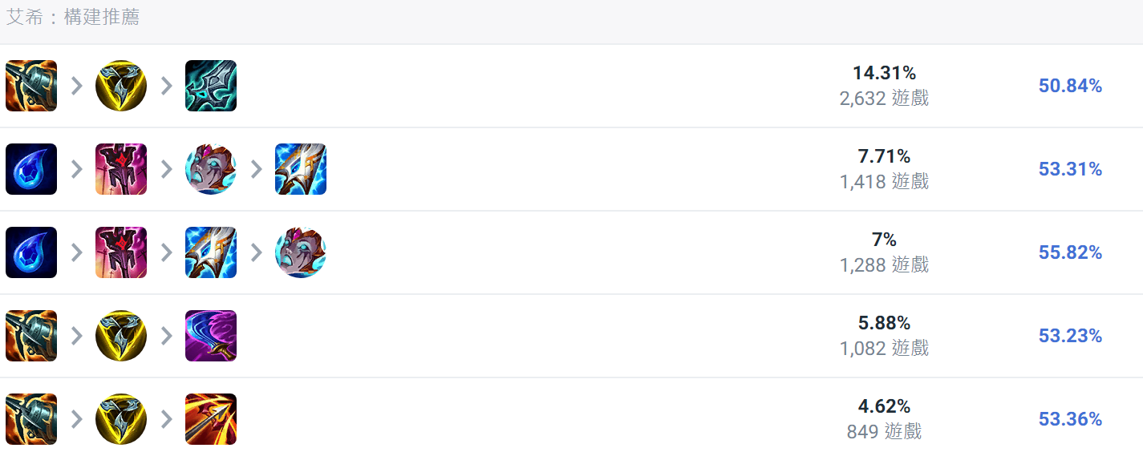Image resolution: width=1143 pixels, height=456 pixels.
Task: Select the yellow circular icon in the 14.31% row
Action: [x=121, y=86]
